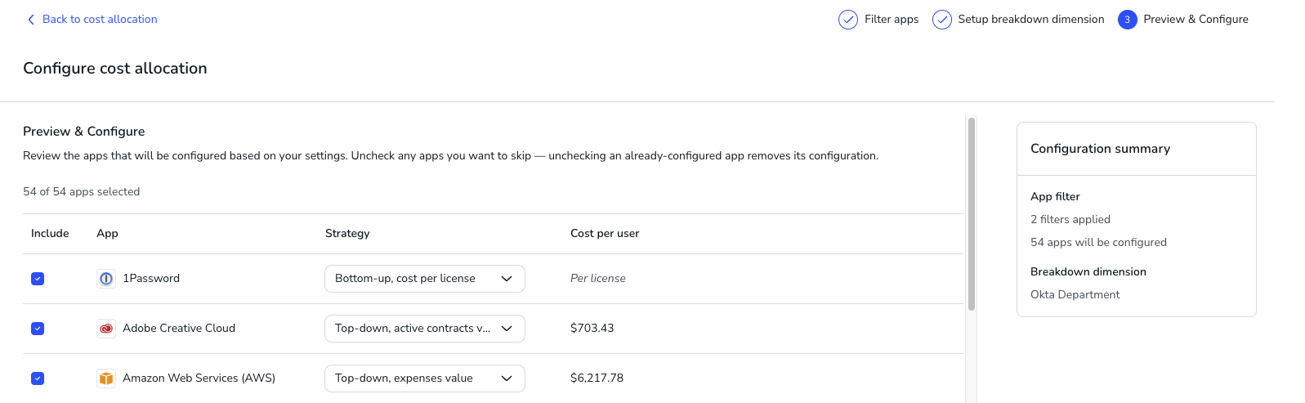Image resolution: width=1305 pixels, height=403 pixels.
Task: Click the Setup breakdown dimension checkmark icon
Action: [942, 20]
